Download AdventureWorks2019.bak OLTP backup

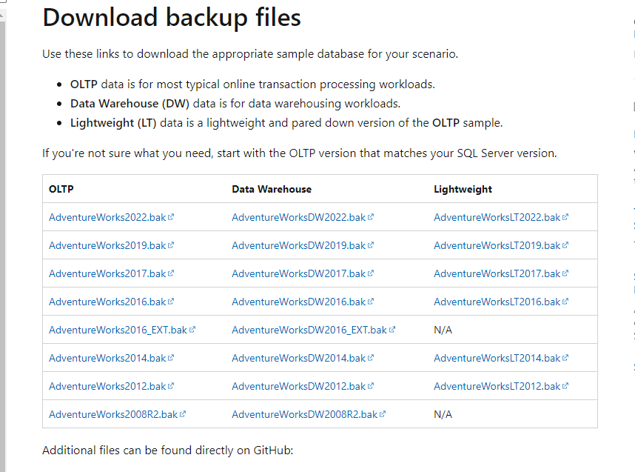(x=107, y=245)
